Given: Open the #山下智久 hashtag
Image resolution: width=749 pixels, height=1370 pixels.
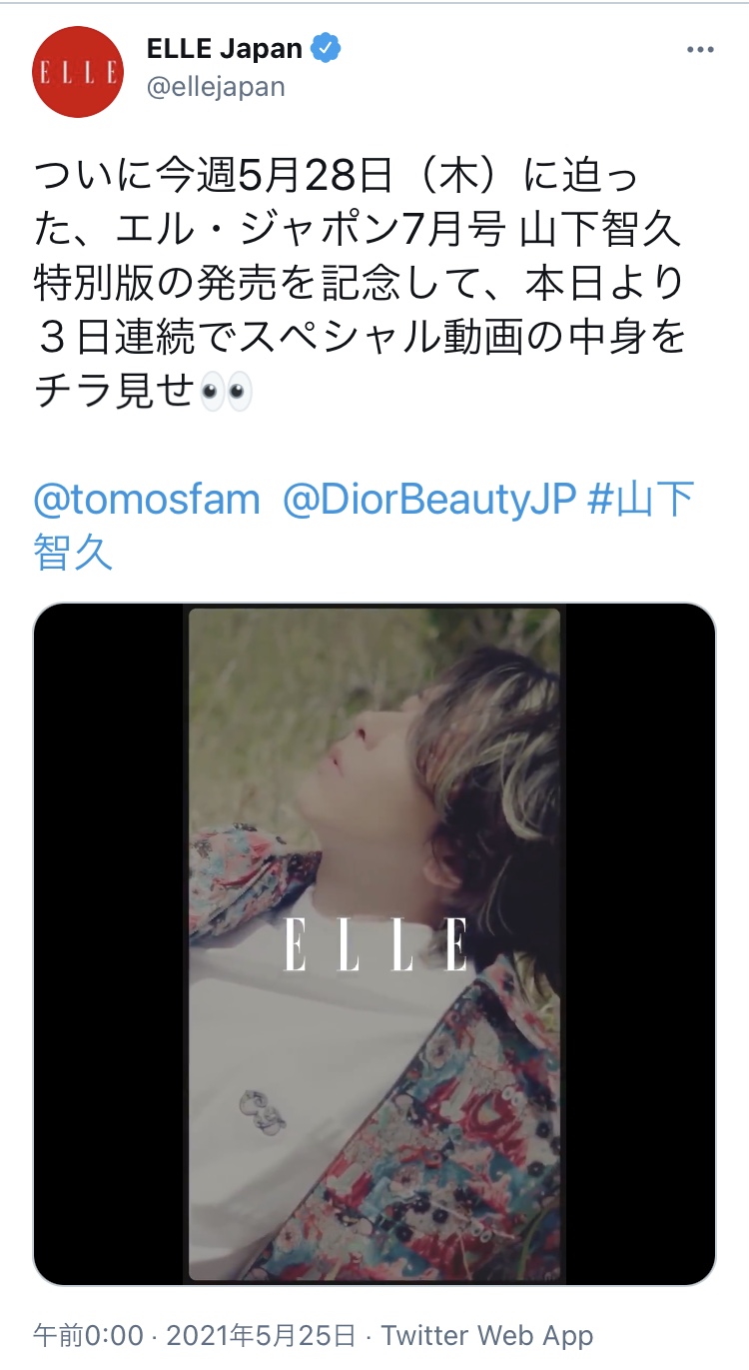Looking at the screenshot, I should [x=364, y=524].
